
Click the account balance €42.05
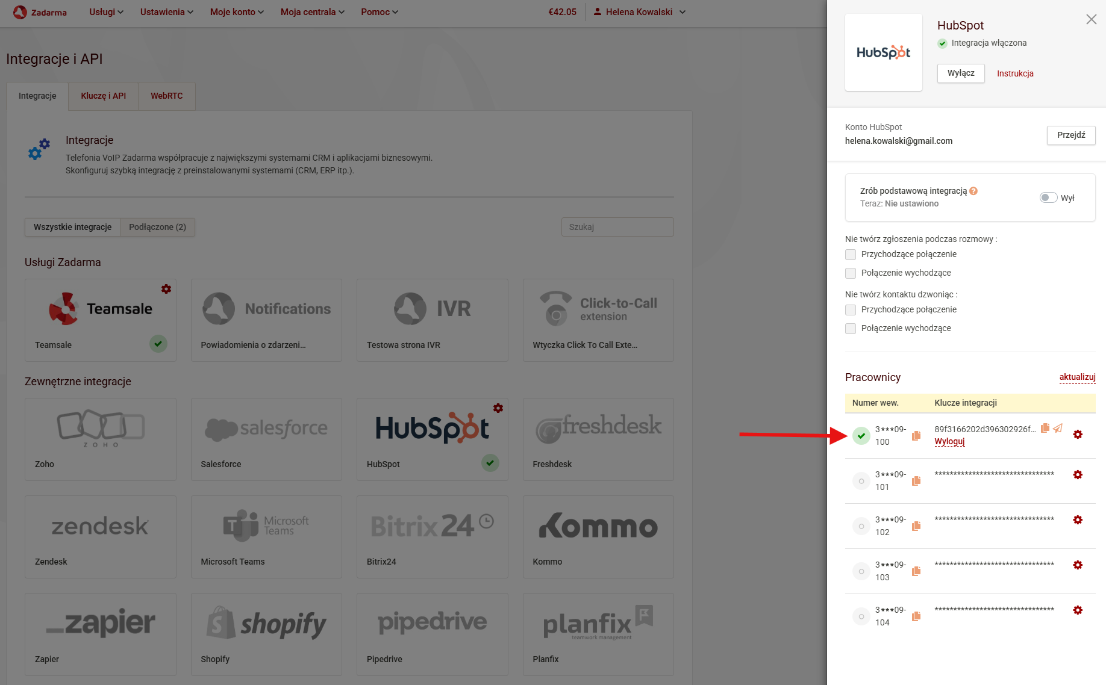pos(562,12)
